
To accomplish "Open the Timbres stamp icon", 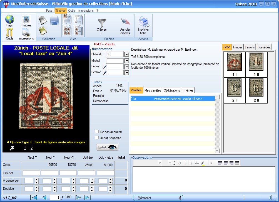I will coord(26,19).
